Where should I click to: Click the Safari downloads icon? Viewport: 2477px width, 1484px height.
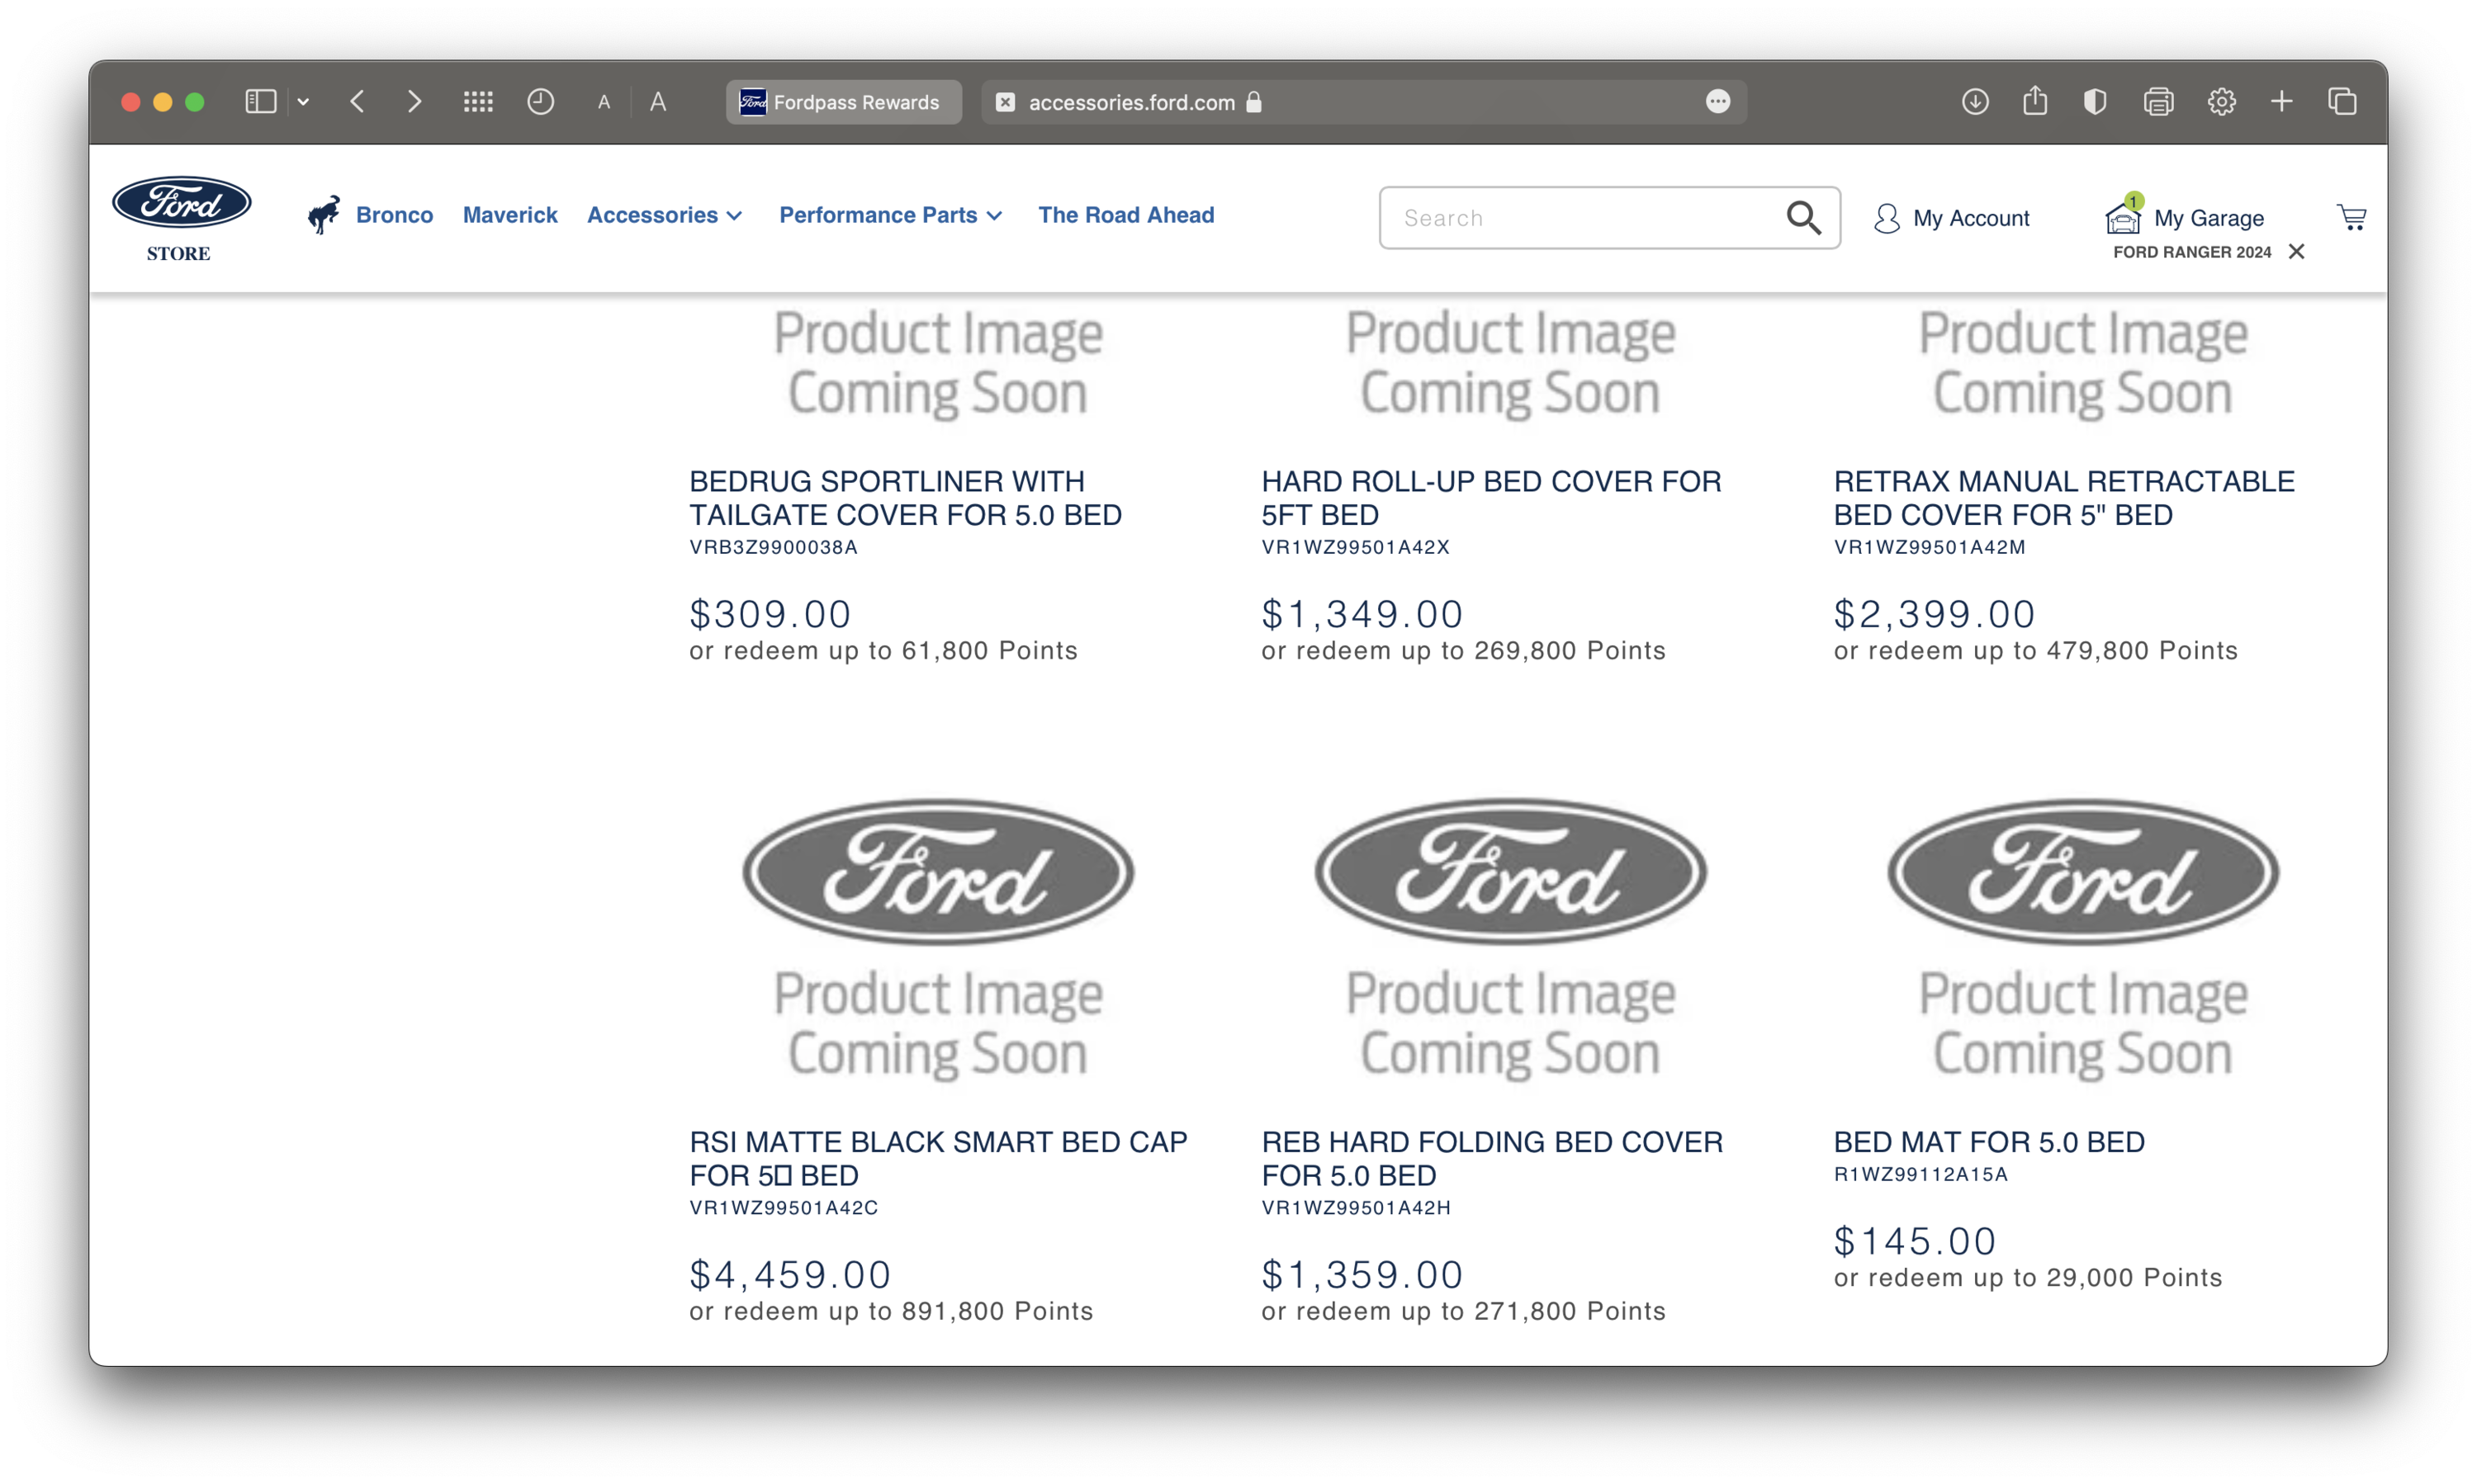(1974, 101)
